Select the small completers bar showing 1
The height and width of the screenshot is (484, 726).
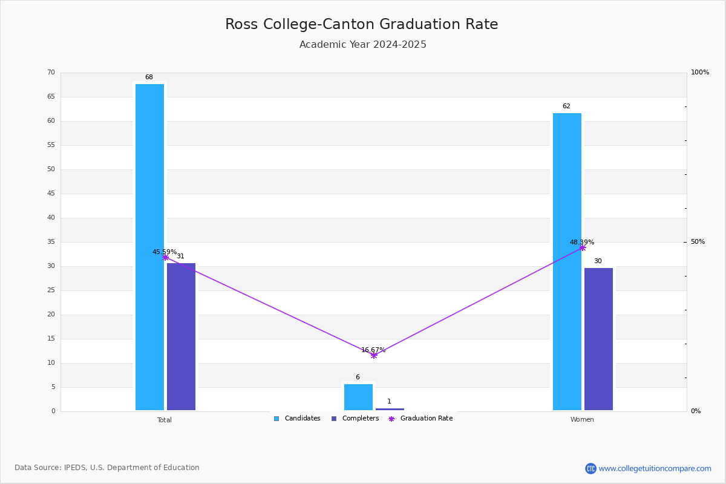point(390,409)
